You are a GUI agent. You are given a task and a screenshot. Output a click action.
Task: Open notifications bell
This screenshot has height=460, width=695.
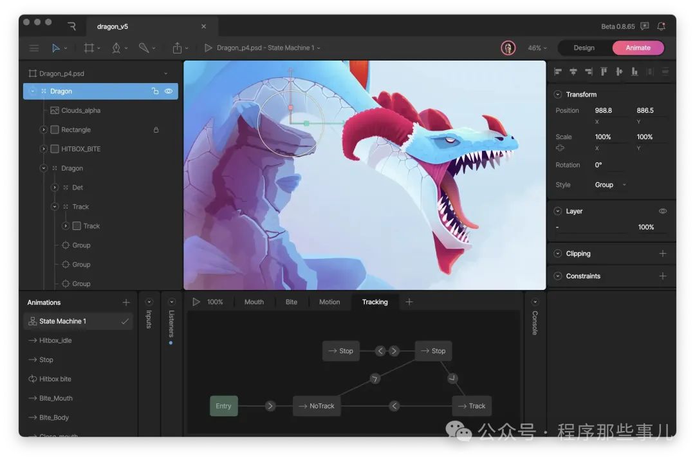tap(662, 26)
